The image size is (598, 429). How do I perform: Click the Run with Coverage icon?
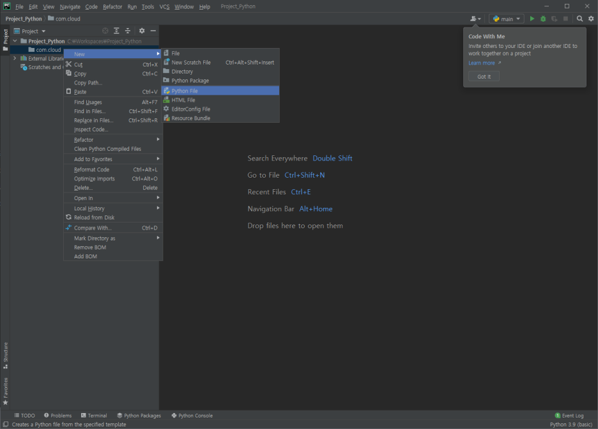pos(554,19)
